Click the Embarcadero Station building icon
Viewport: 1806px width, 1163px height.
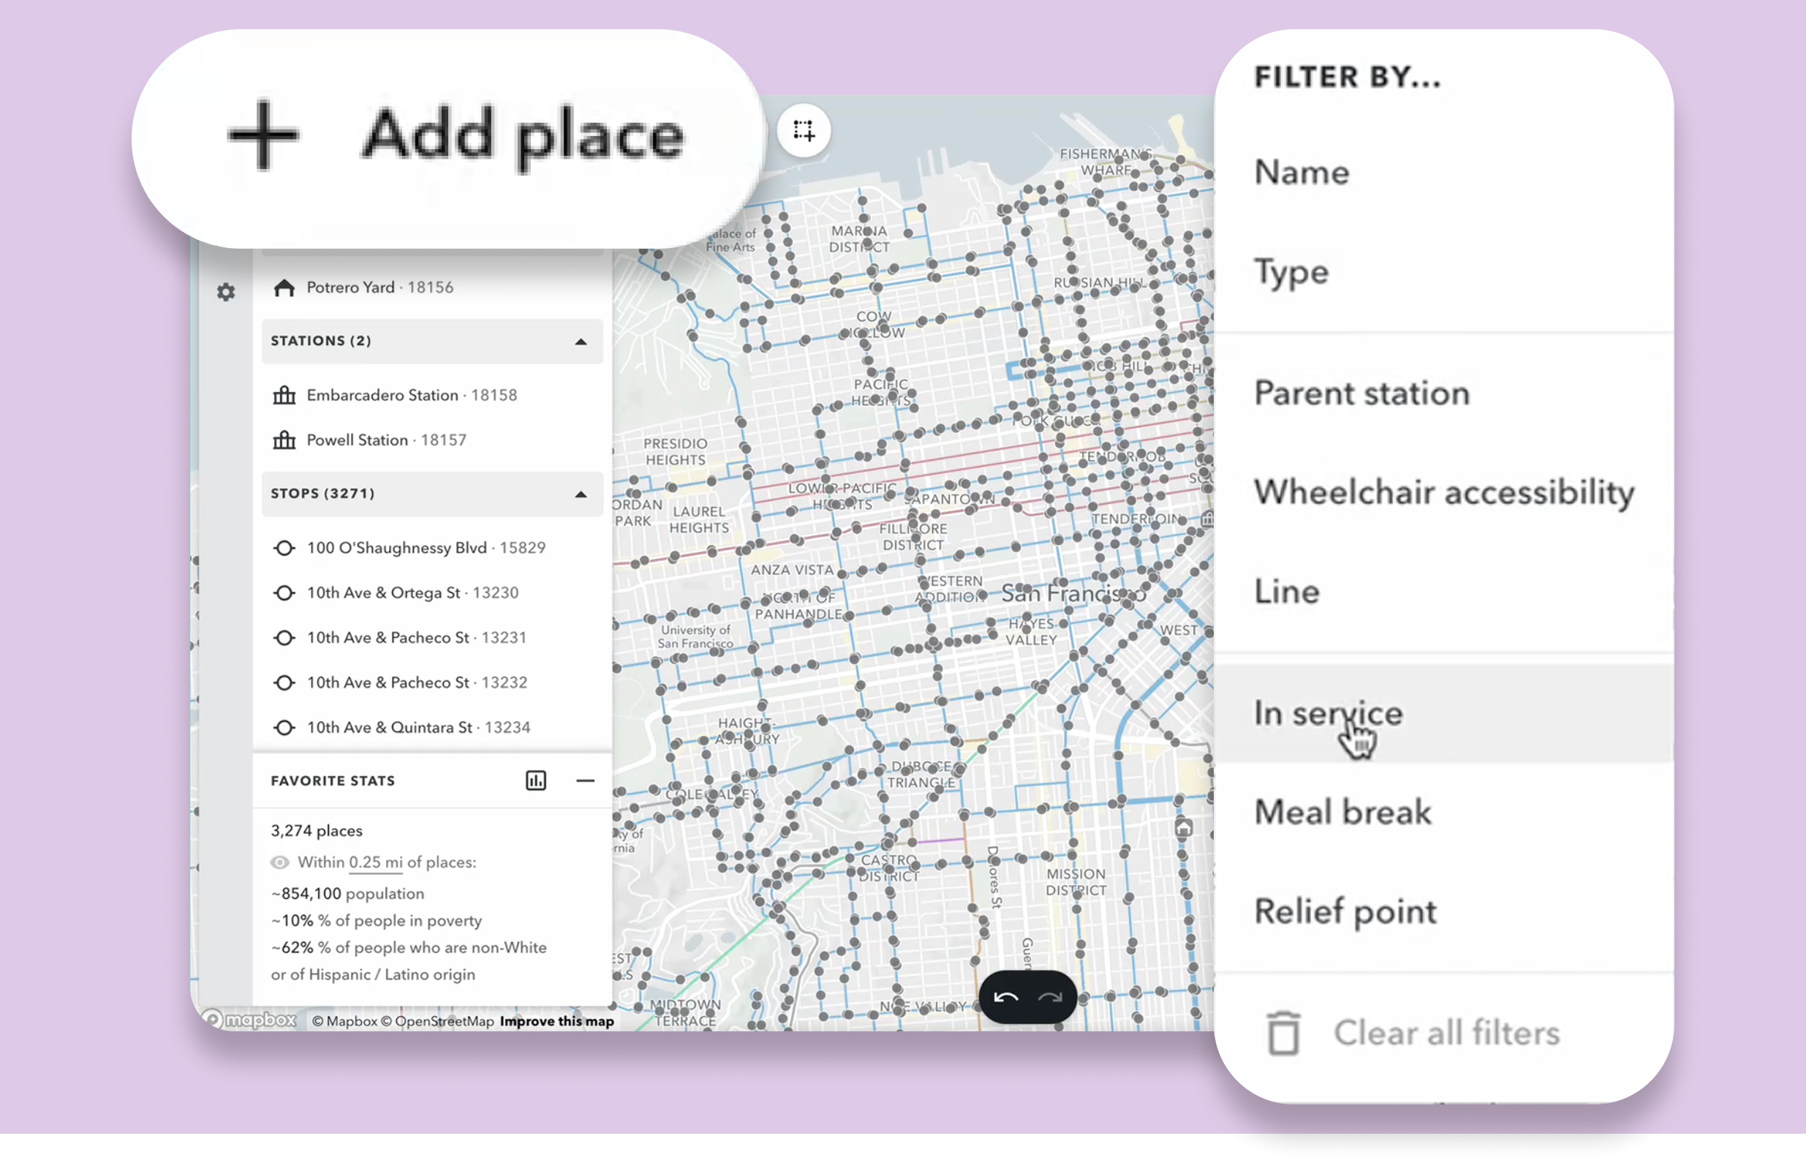tap(284, 395)
